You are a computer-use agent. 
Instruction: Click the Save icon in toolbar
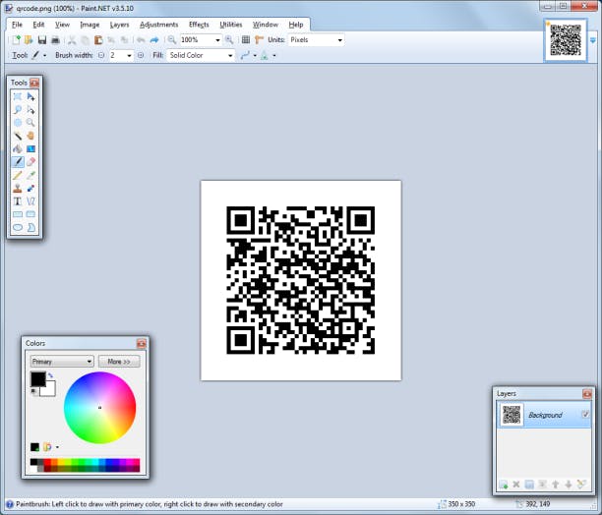coord(41,40)
